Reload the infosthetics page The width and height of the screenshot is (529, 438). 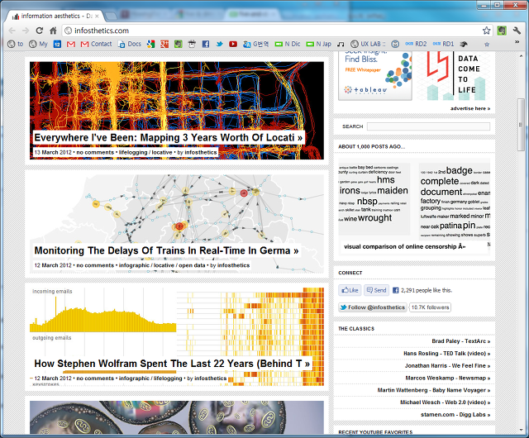(x=40, y=31)
